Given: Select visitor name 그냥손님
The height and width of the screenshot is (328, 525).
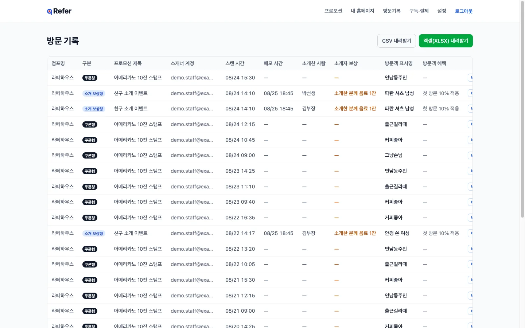Looking at the screenshot, I should 394,155.
